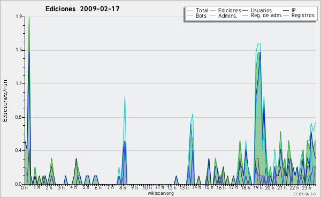321x198 pixels.
Task: Click the 1.5 y-axis value
Action: [x=19, y=50]
